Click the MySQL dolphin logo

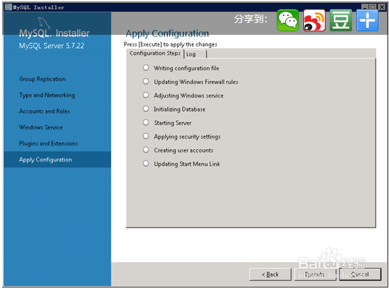[45, 23]
